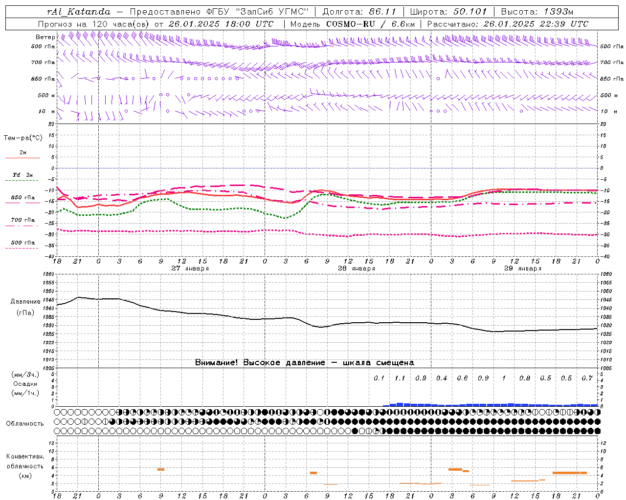Click the 'Td 2м' dew point legend entry
Screen dimensions: 626x500
[23, 175]
